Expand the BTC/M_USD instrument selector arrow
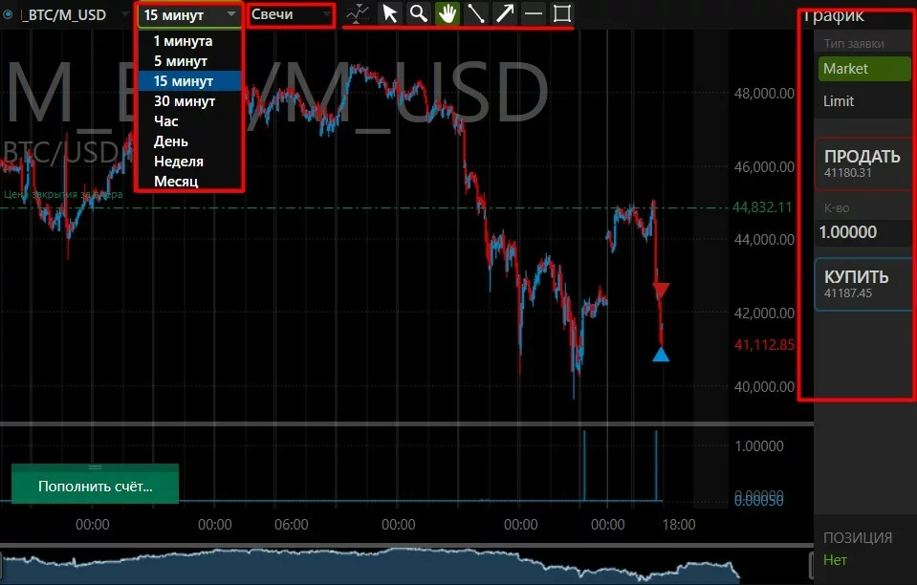917x585 pixels. coord(125,15)
